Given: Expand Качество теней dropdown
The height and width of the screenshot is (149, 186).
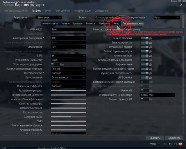Looking at the screenshot, I should [x=68, y=77].
